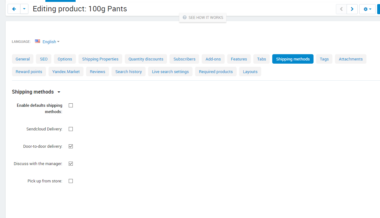Uncheck Discuss with the manager checkbox
Screen dimensions: 380x218
pyautogui.click(x=71, y=164)
